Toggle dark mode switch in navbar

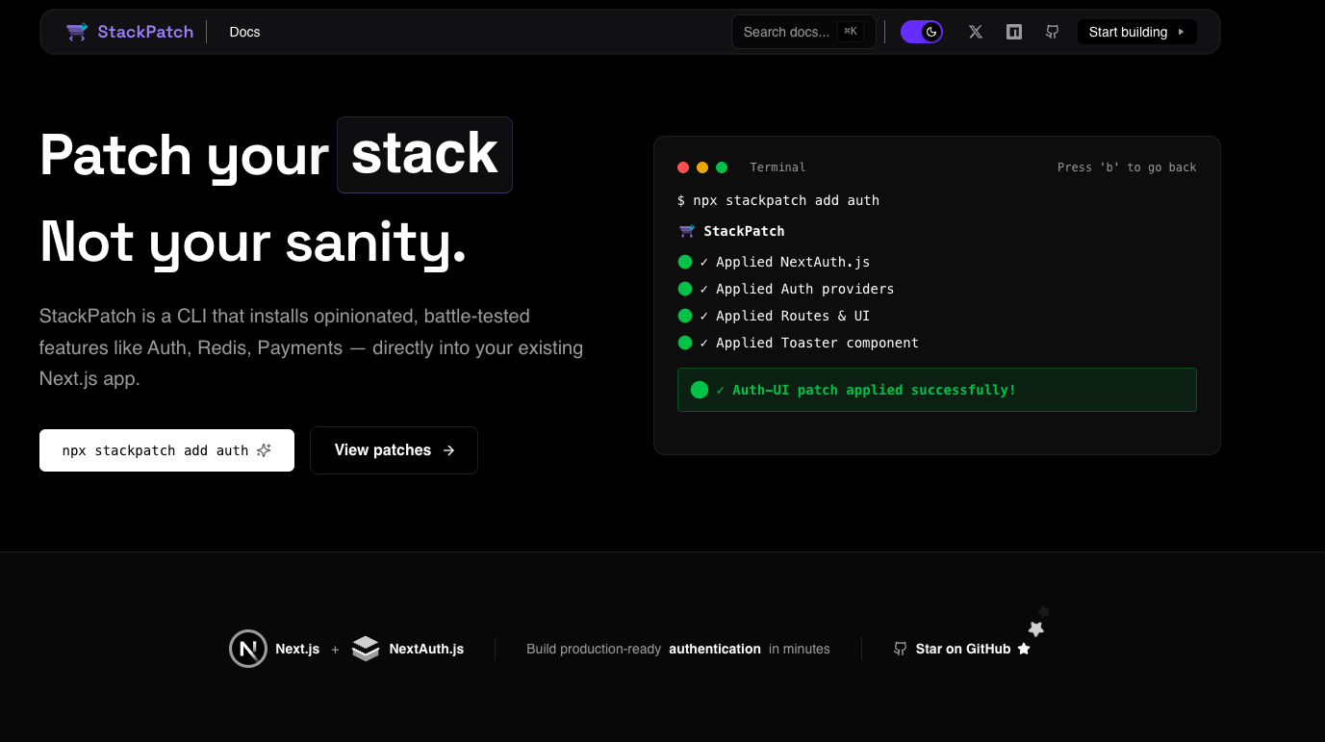[x=921, y=32]
